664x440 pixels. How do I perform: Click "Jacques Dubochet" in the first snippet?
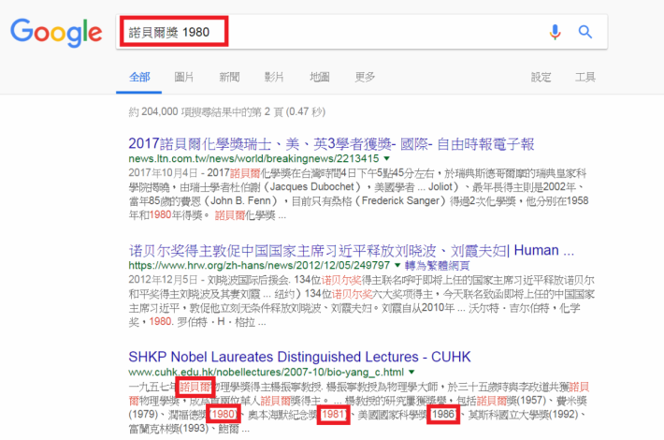[x=311, y=187]
